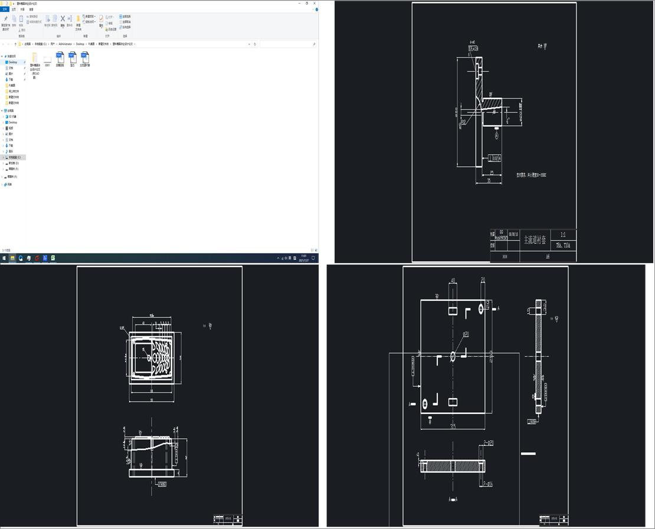655x529 pixels.
Task: Open the blue Q browser on taskbar
Action: [21, 258]
